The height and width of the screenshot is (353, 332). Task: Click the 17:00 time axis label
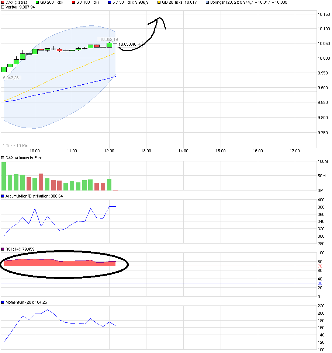tap(295, 151)
